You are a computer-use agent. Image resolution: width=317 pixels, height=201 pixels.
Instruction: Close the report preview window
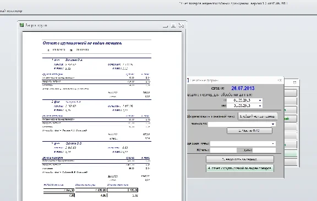[181, 25]
